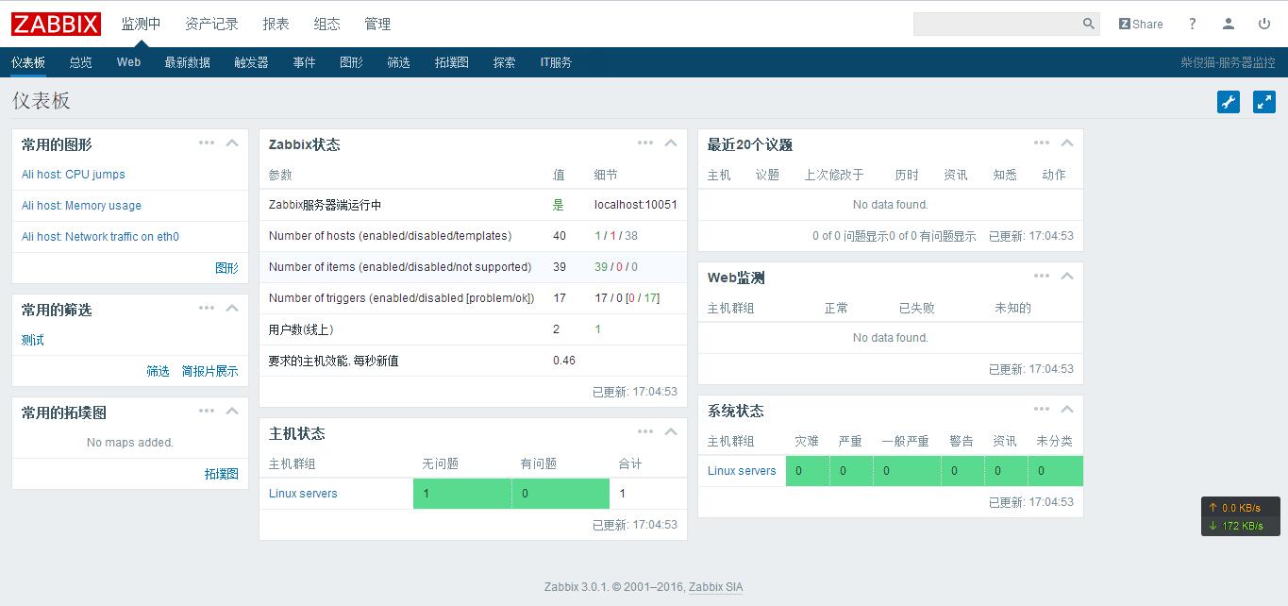Select the 触发器 submenu tab

click(x=251, y=62)
